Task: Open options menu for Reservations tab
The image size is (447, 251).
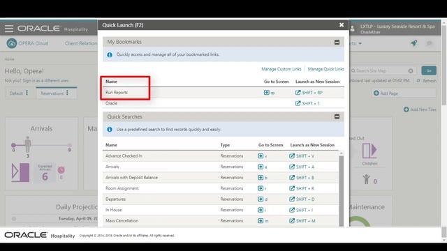Action: 67,93
